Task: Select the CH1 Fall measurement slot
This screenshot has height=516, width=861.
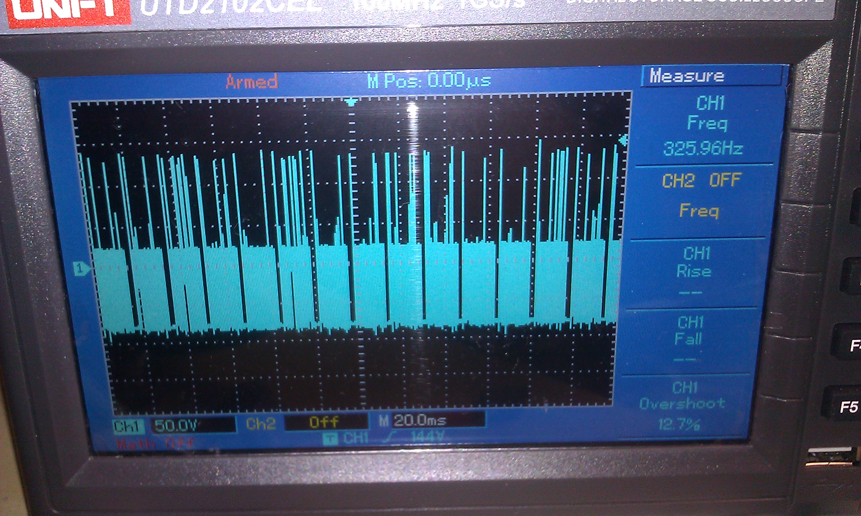Action: point(689,339)
